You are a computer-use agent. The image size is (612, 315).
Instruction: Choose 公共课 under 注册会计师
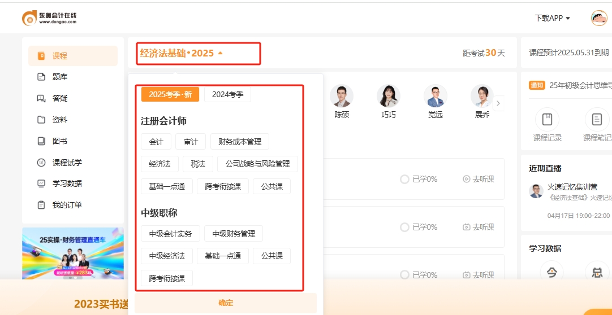271,186
